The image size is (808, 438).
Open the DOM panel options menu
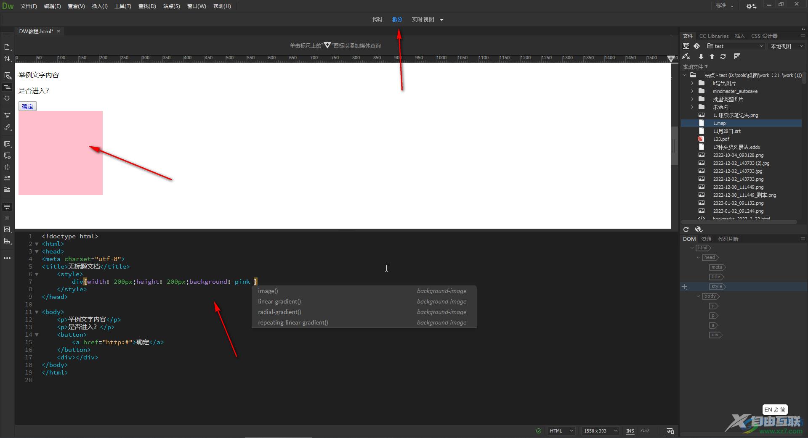803,239
